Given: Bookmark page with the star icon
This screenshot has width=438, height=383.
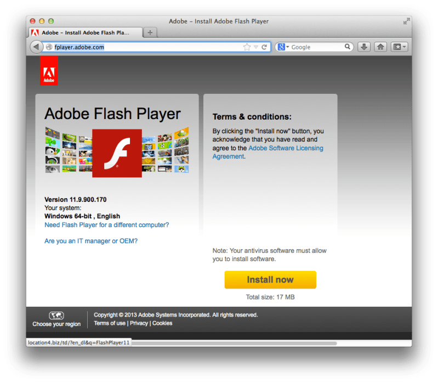Looking at the screenshot, I should [247, 47].
